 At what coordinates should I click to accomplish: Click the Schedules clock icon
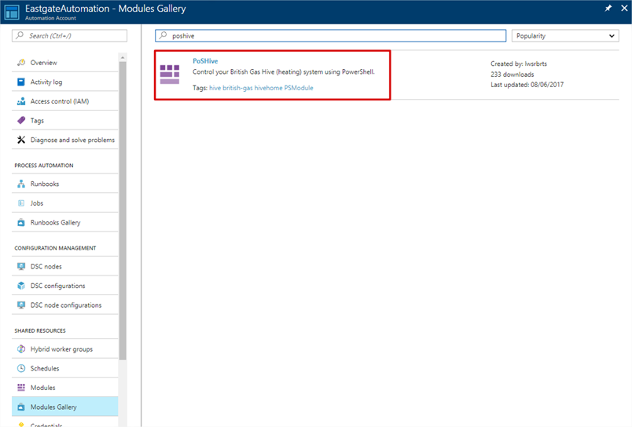pos(21,368)
